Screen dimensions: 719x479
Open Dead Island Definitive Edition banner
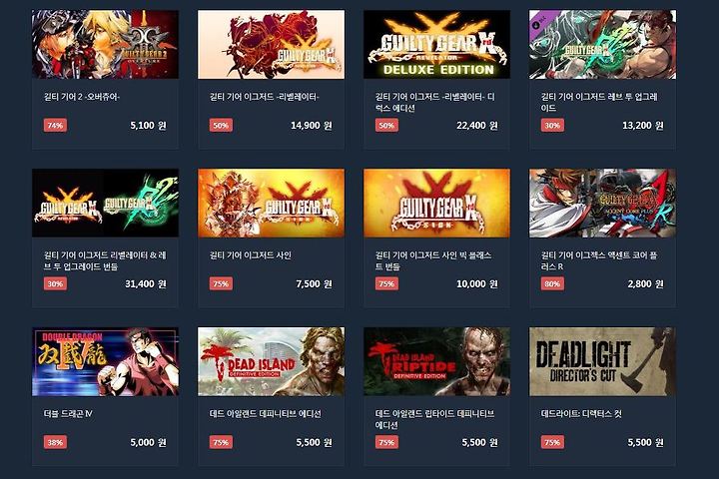[271, 361]
